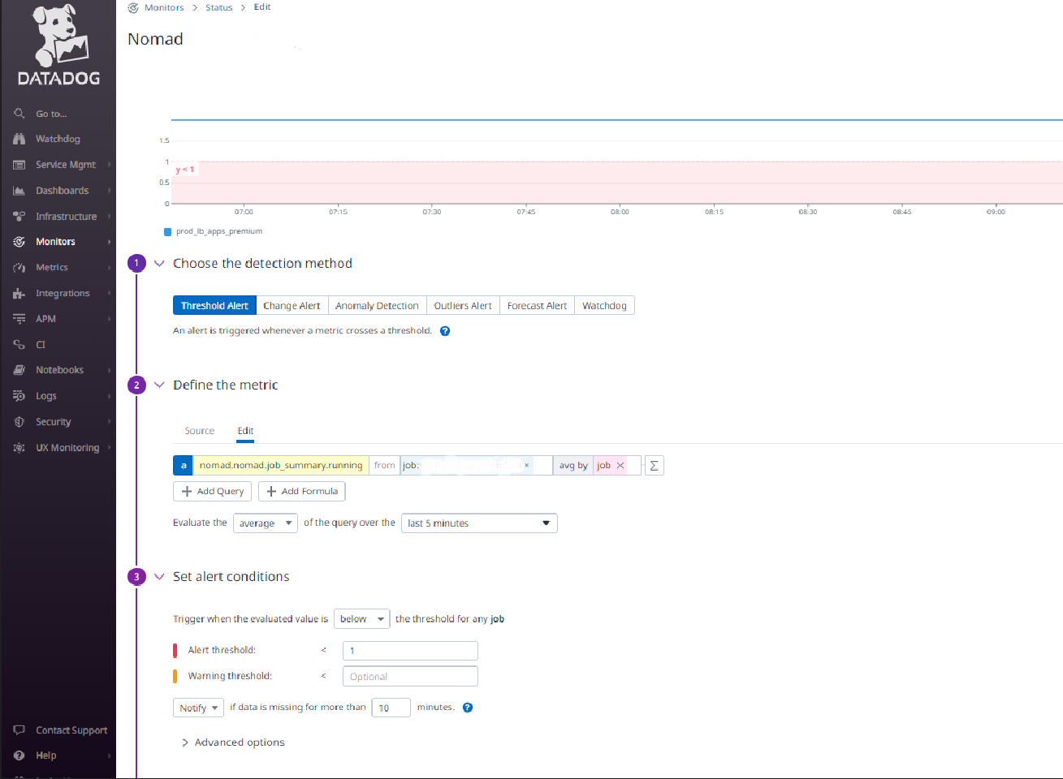This screenshot has width=1063, height=779.
Task: Select Outliers Alert detection method
Action: pyautogui.click(x=463, y=306)
